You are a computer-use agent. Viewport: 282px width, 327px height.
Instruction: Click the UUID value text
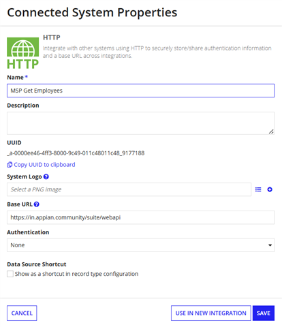76,153
